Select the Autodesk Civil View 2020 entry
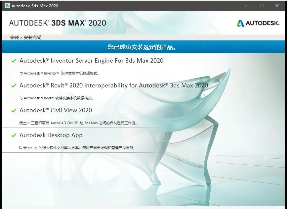 tap(56, 110)
